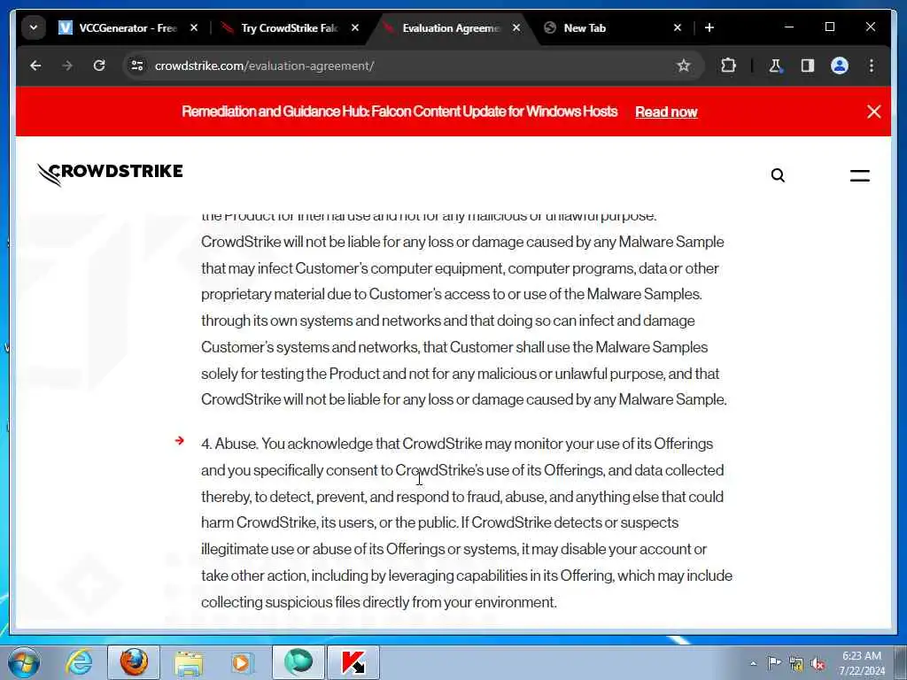The width and height of the screenshot is (907, 680).
Task: Minimize the Chrome window
Action: point(789,27)
